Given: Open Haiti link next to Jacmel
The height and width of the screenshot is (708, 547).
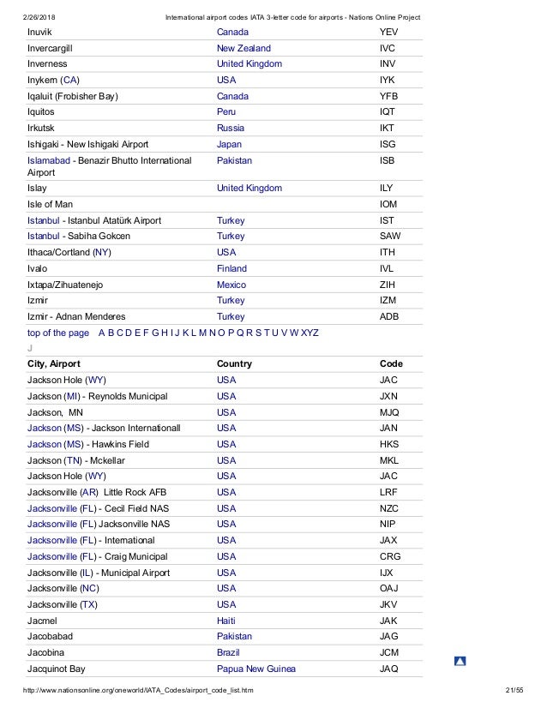Looking at the screenshot, I should 225,621.
